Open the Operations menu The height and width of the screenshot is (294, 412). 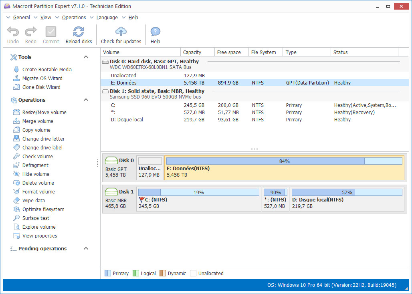pos(74,18)
